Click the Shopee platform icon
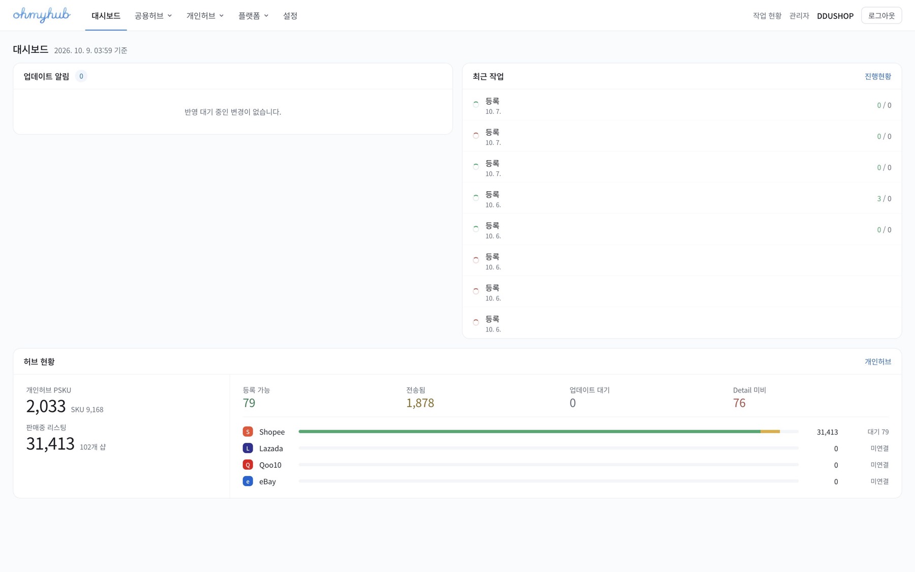 point(248,432)
